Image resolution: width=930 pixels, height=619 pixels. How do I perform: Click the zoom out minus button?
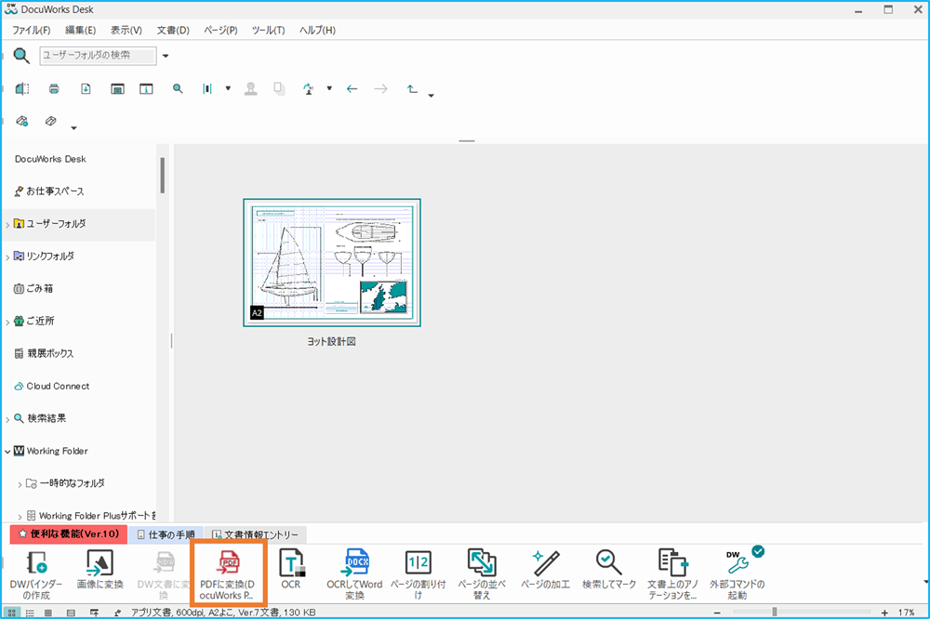click(717, 612)
